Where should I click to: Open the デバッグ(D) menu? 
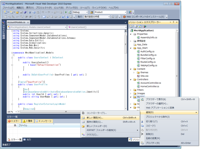(72, 8)
